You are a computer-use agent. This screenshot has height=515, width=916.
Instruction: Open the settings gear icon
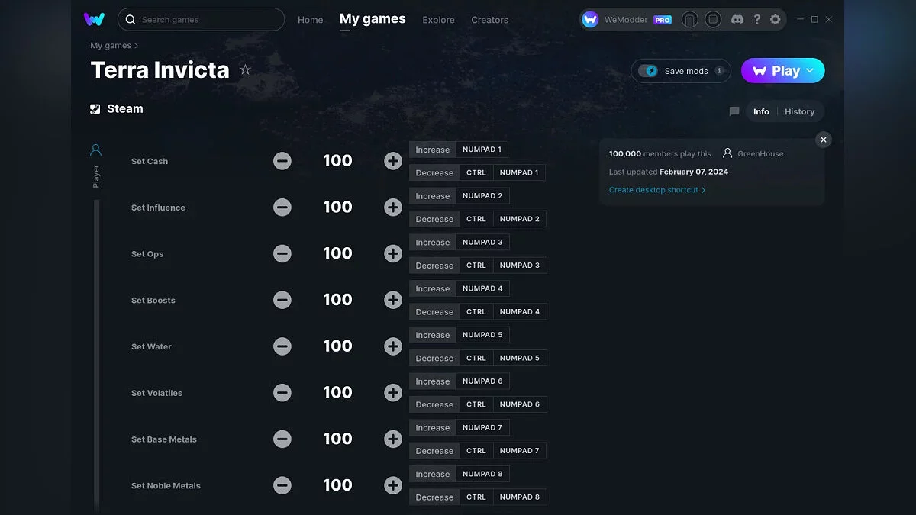(x=775, y=19)
